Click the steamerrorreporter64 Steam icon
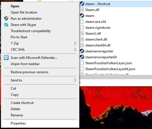 click(x=82, y=57)
